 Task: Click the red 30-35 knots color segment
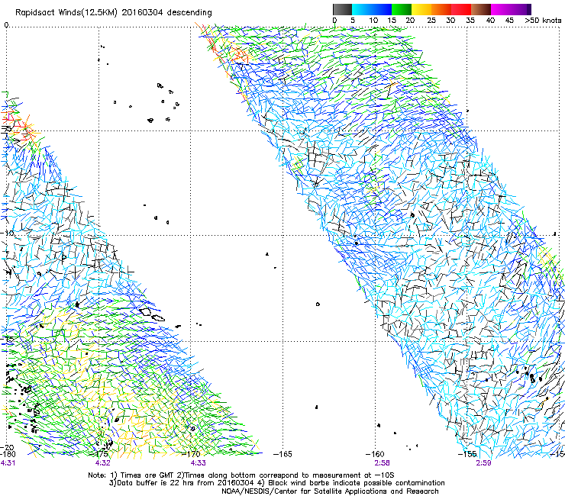[x=461, y=9]
